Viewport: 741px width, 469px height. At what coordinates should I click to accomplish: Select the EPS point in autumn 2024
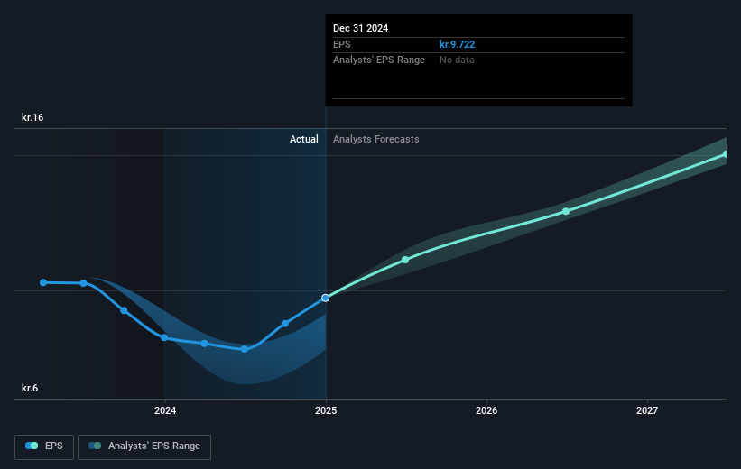click(x=285, y=324)
